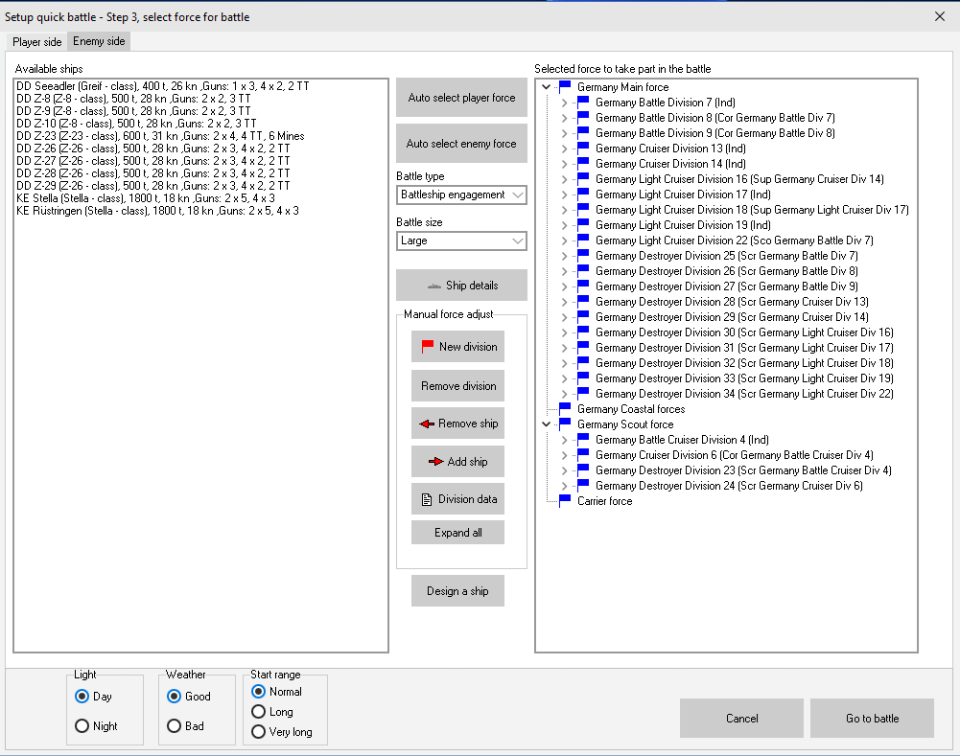Close the Setup quick battle dialog
The height and width of the screenshot is (756, 960).
coord(940,16)
